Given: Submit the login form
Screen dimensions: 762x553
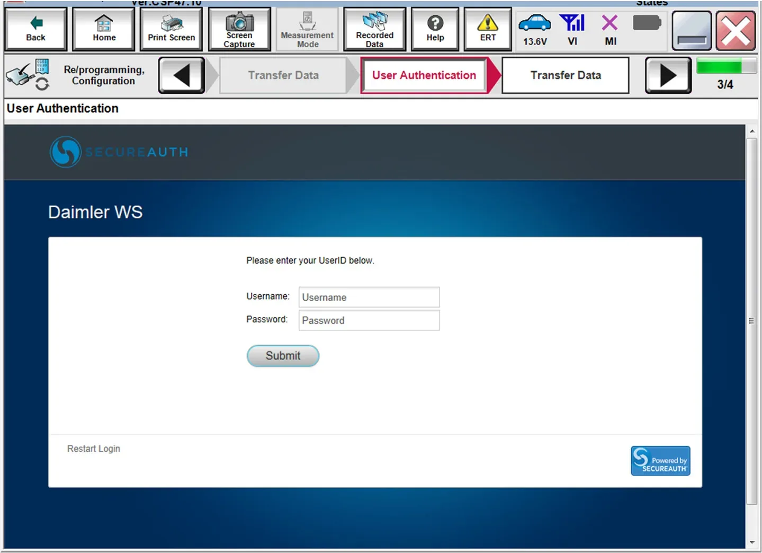Looking at the screenshot, I should tap(283, 356).
